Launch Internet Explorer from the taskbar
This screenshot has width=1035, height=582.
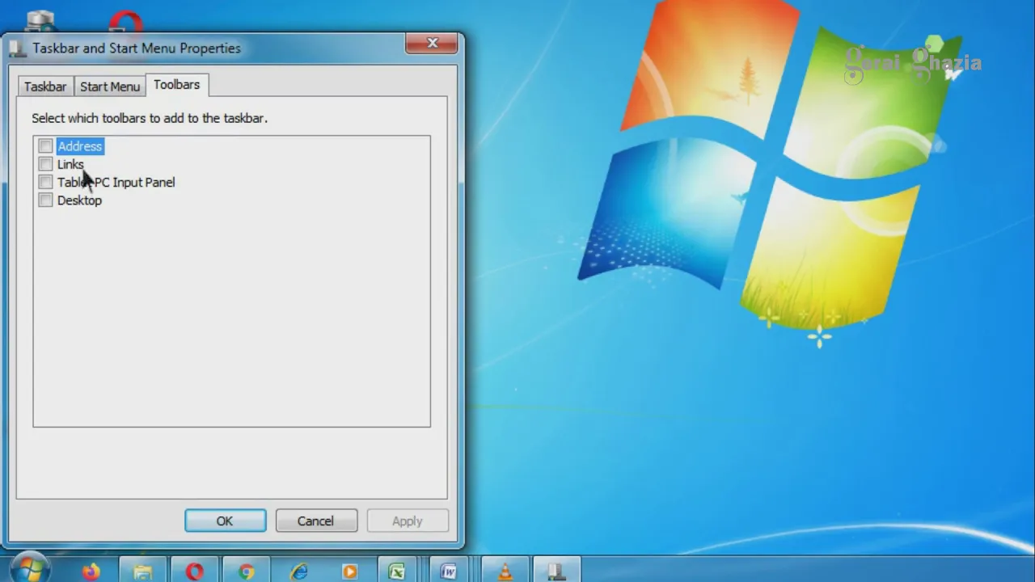coord(298,571)
